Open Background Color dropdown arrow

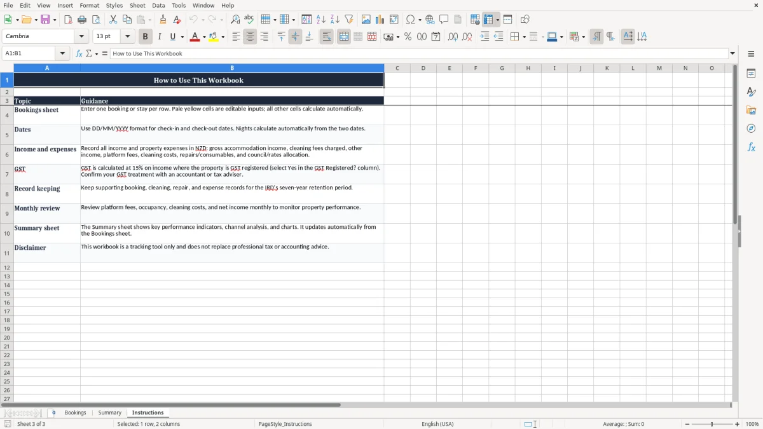click(223, 37)
